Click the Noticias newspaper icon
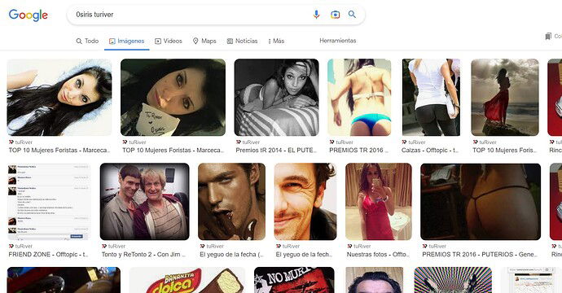This screenshot has width=562, height=293. [230, 42]
